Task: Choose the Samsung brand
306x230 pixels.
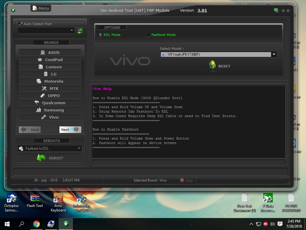Action: [50, 110]
